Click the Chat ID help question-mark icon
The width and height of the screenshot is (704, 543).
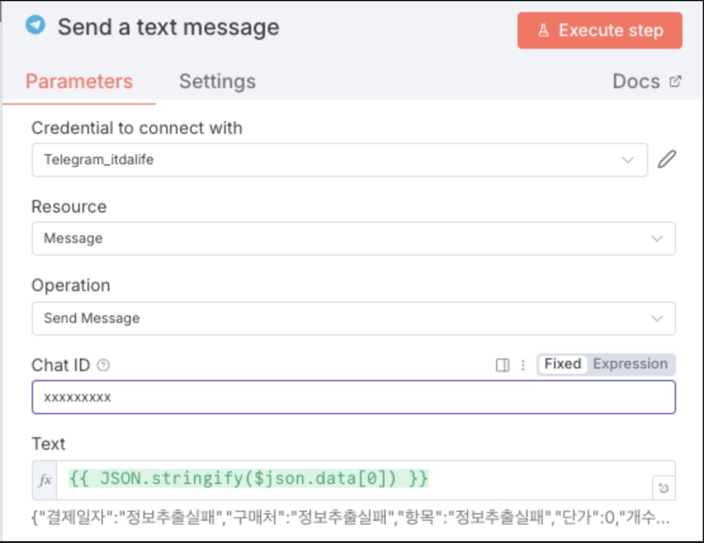click(x=103, y=365)
